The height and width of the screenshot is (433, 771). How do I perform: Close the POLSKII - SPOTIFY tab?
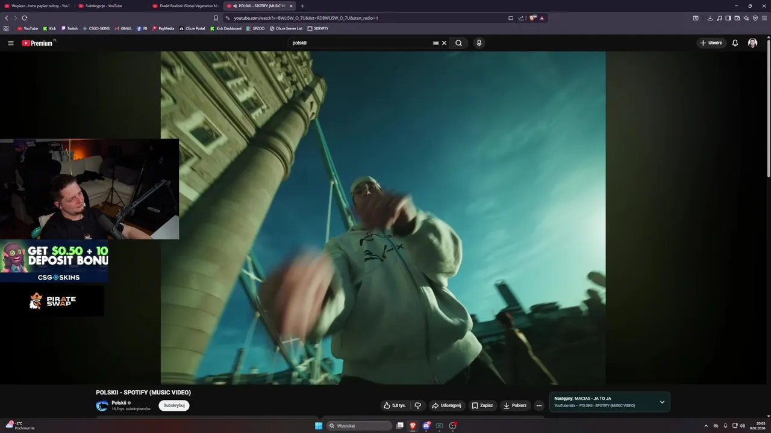[x=291, y=6]
